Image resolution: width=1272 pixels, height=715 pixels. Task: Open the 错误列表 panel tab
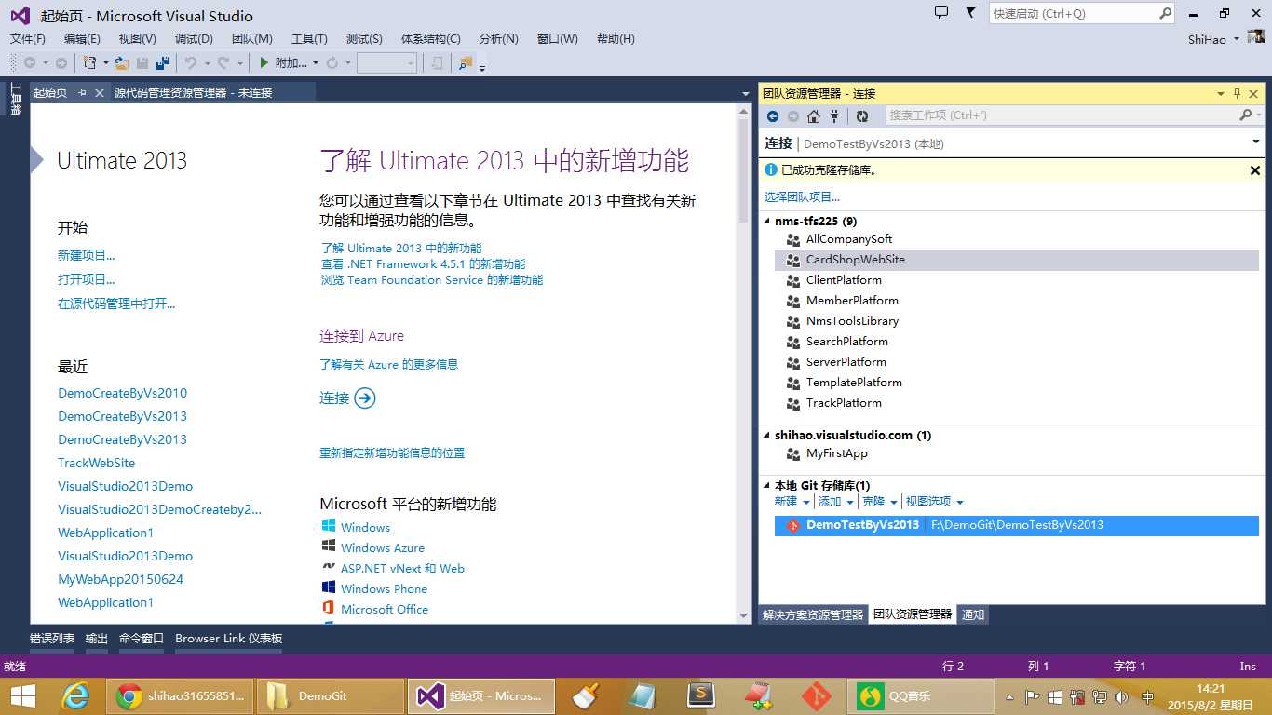(x=52, y=639)
